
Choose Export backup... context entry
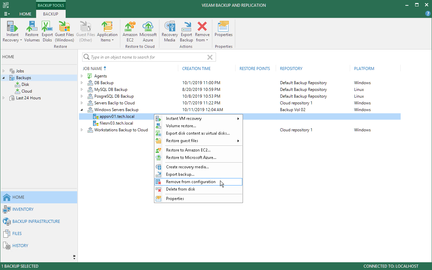(198, 174)
